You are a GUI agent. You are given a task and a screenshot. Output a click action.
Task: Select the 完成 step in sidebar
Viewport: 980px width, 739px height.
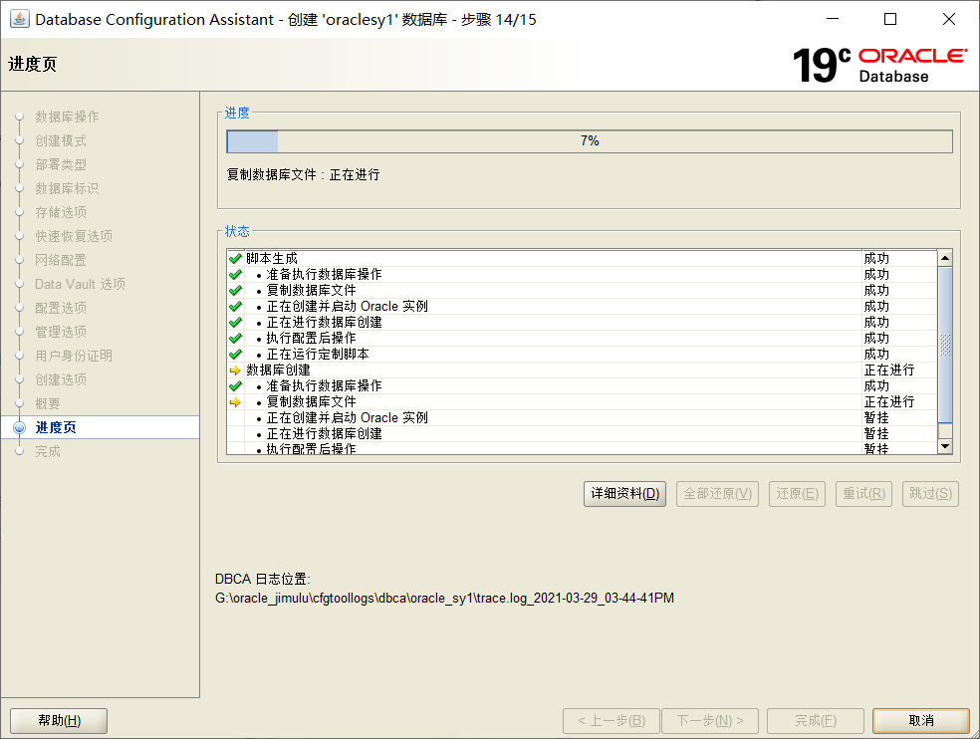[x=48, y=451]
